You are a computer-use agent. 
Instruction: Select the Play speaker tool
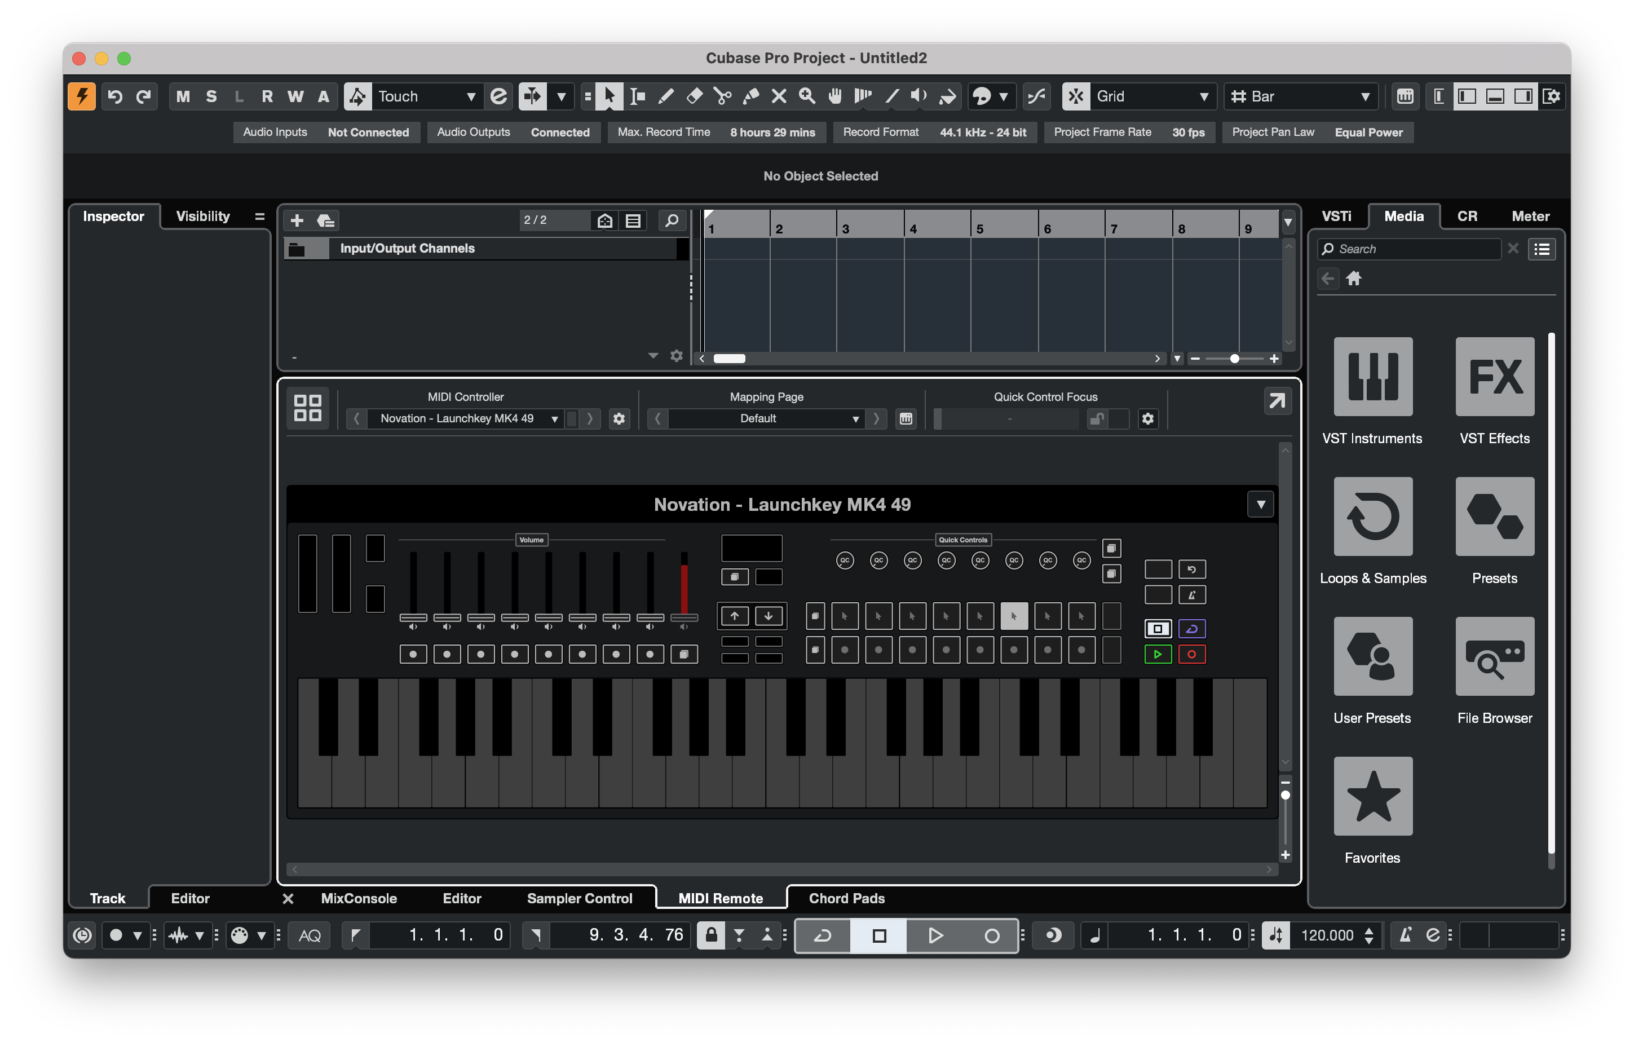click(x=919, y=96)
